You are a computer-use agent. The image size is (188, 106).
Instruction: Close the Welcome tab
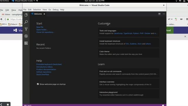[x=44, y=14]
